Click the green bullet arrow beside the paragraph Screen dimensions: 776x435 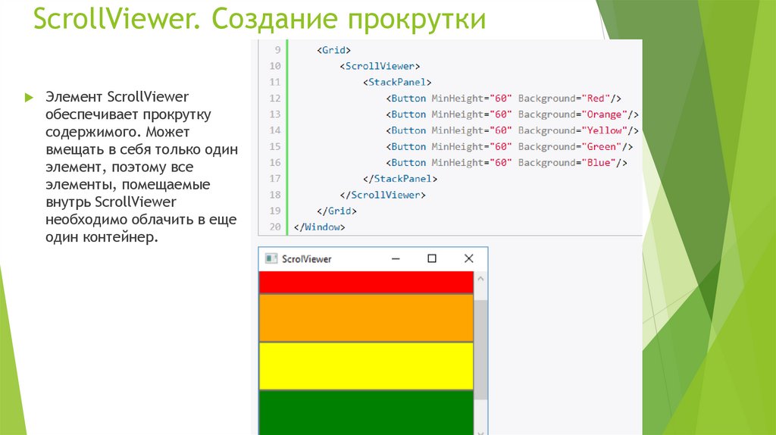pyautogui.click(x=29, y=98)
